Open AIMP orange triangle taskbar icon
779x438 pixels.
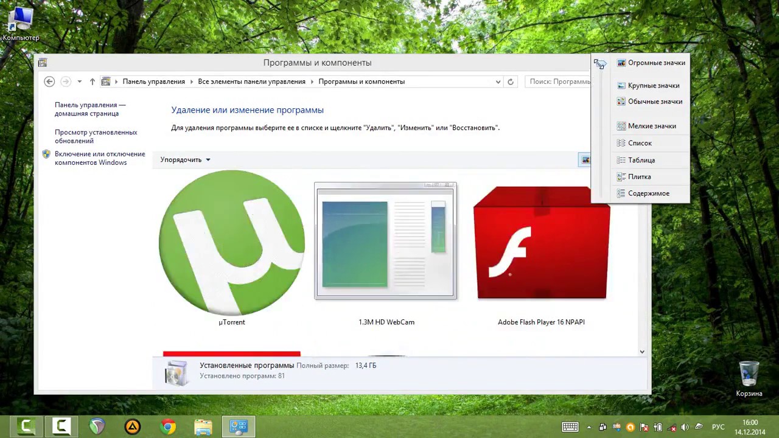(x=132, y=426)
